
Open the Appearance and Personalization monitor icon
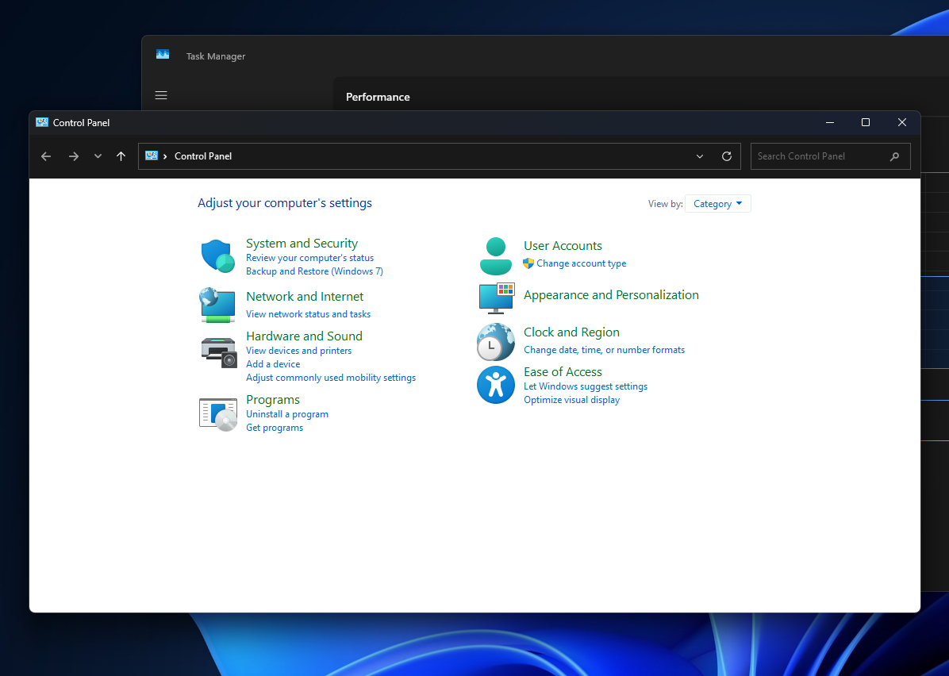496,298
